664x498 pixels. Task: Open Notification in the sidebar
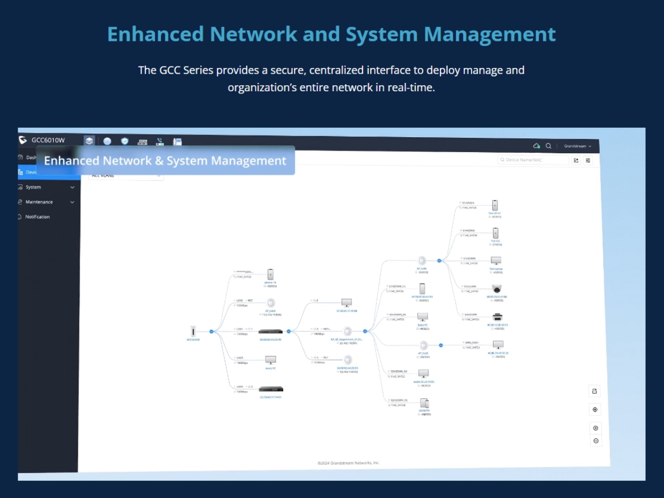pos(37,217)
